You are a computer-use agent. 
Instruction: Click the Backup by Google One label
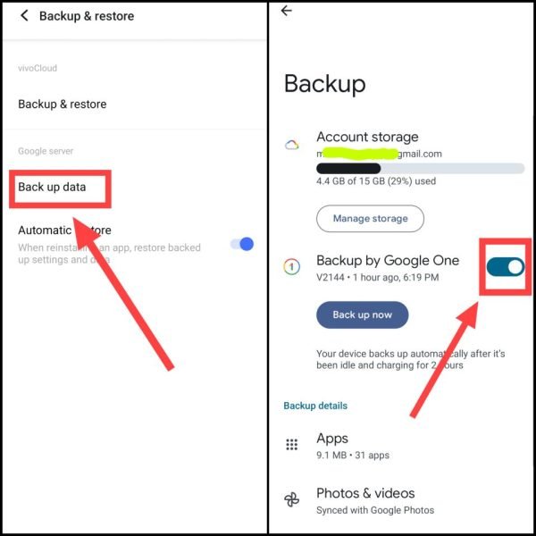tap(388, 261)
